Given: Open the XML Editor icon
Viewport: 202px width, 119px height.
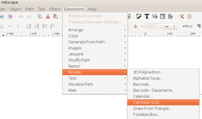Looking at the screenshot, I should (x=163, y=16).
